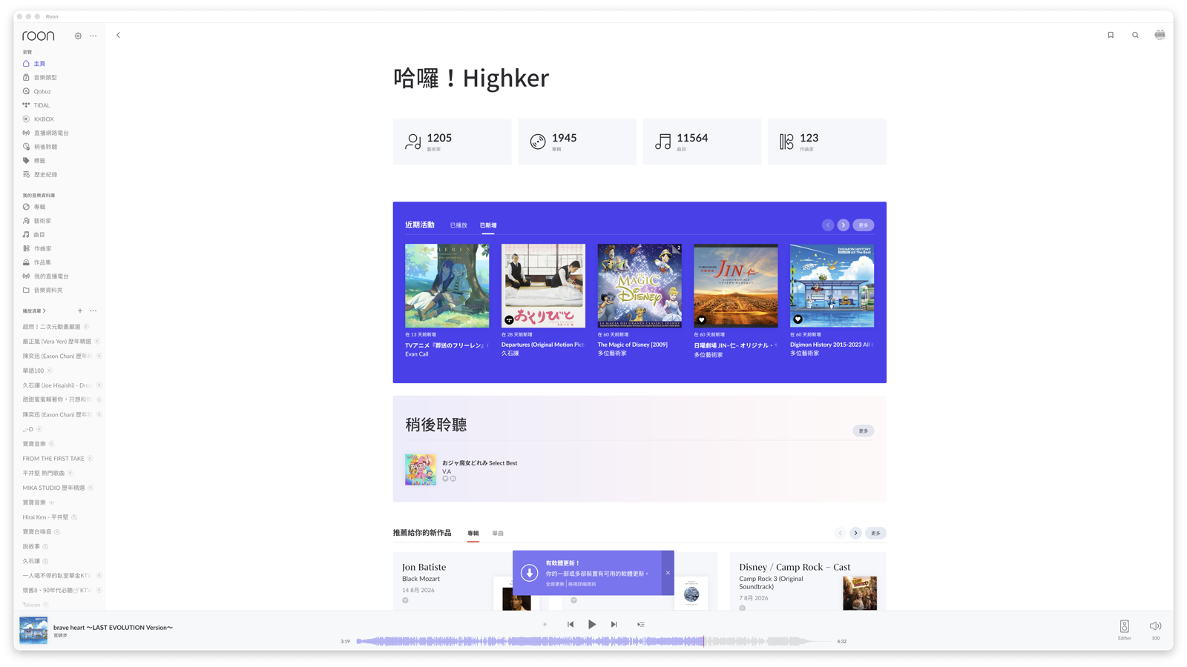
Task: Open the Frieren album thumbnail
Action: (447, 285)
